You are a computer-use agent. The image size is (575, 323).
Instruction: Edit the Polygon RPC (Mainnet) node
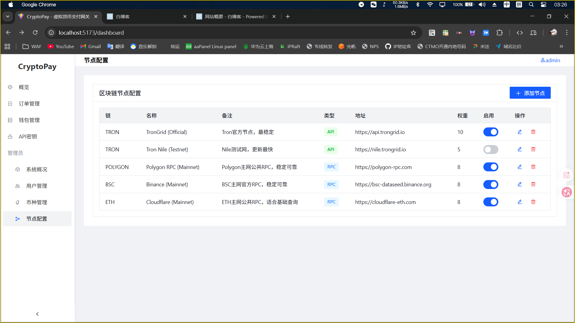(520, 167)
